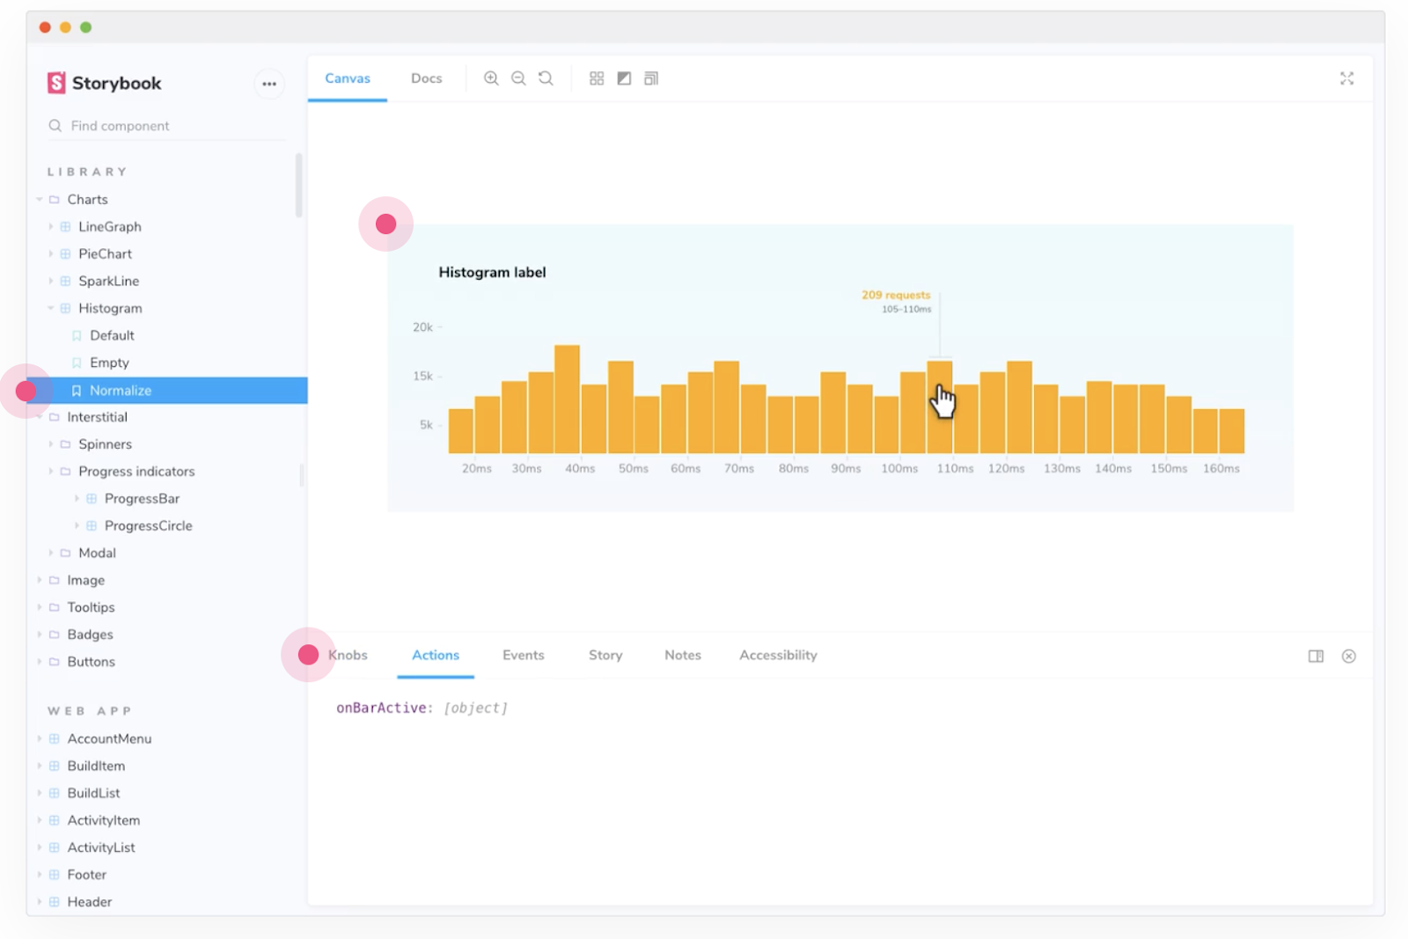This screenshot has height=939, width=1408.
Task: Zoom out on the canvas
Action: click(x=518, y=78)
